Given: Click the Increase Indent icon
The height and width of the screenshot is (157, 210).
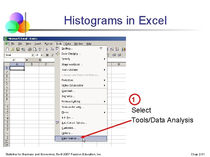Looking at the screenshot, I should pos(120,55).
